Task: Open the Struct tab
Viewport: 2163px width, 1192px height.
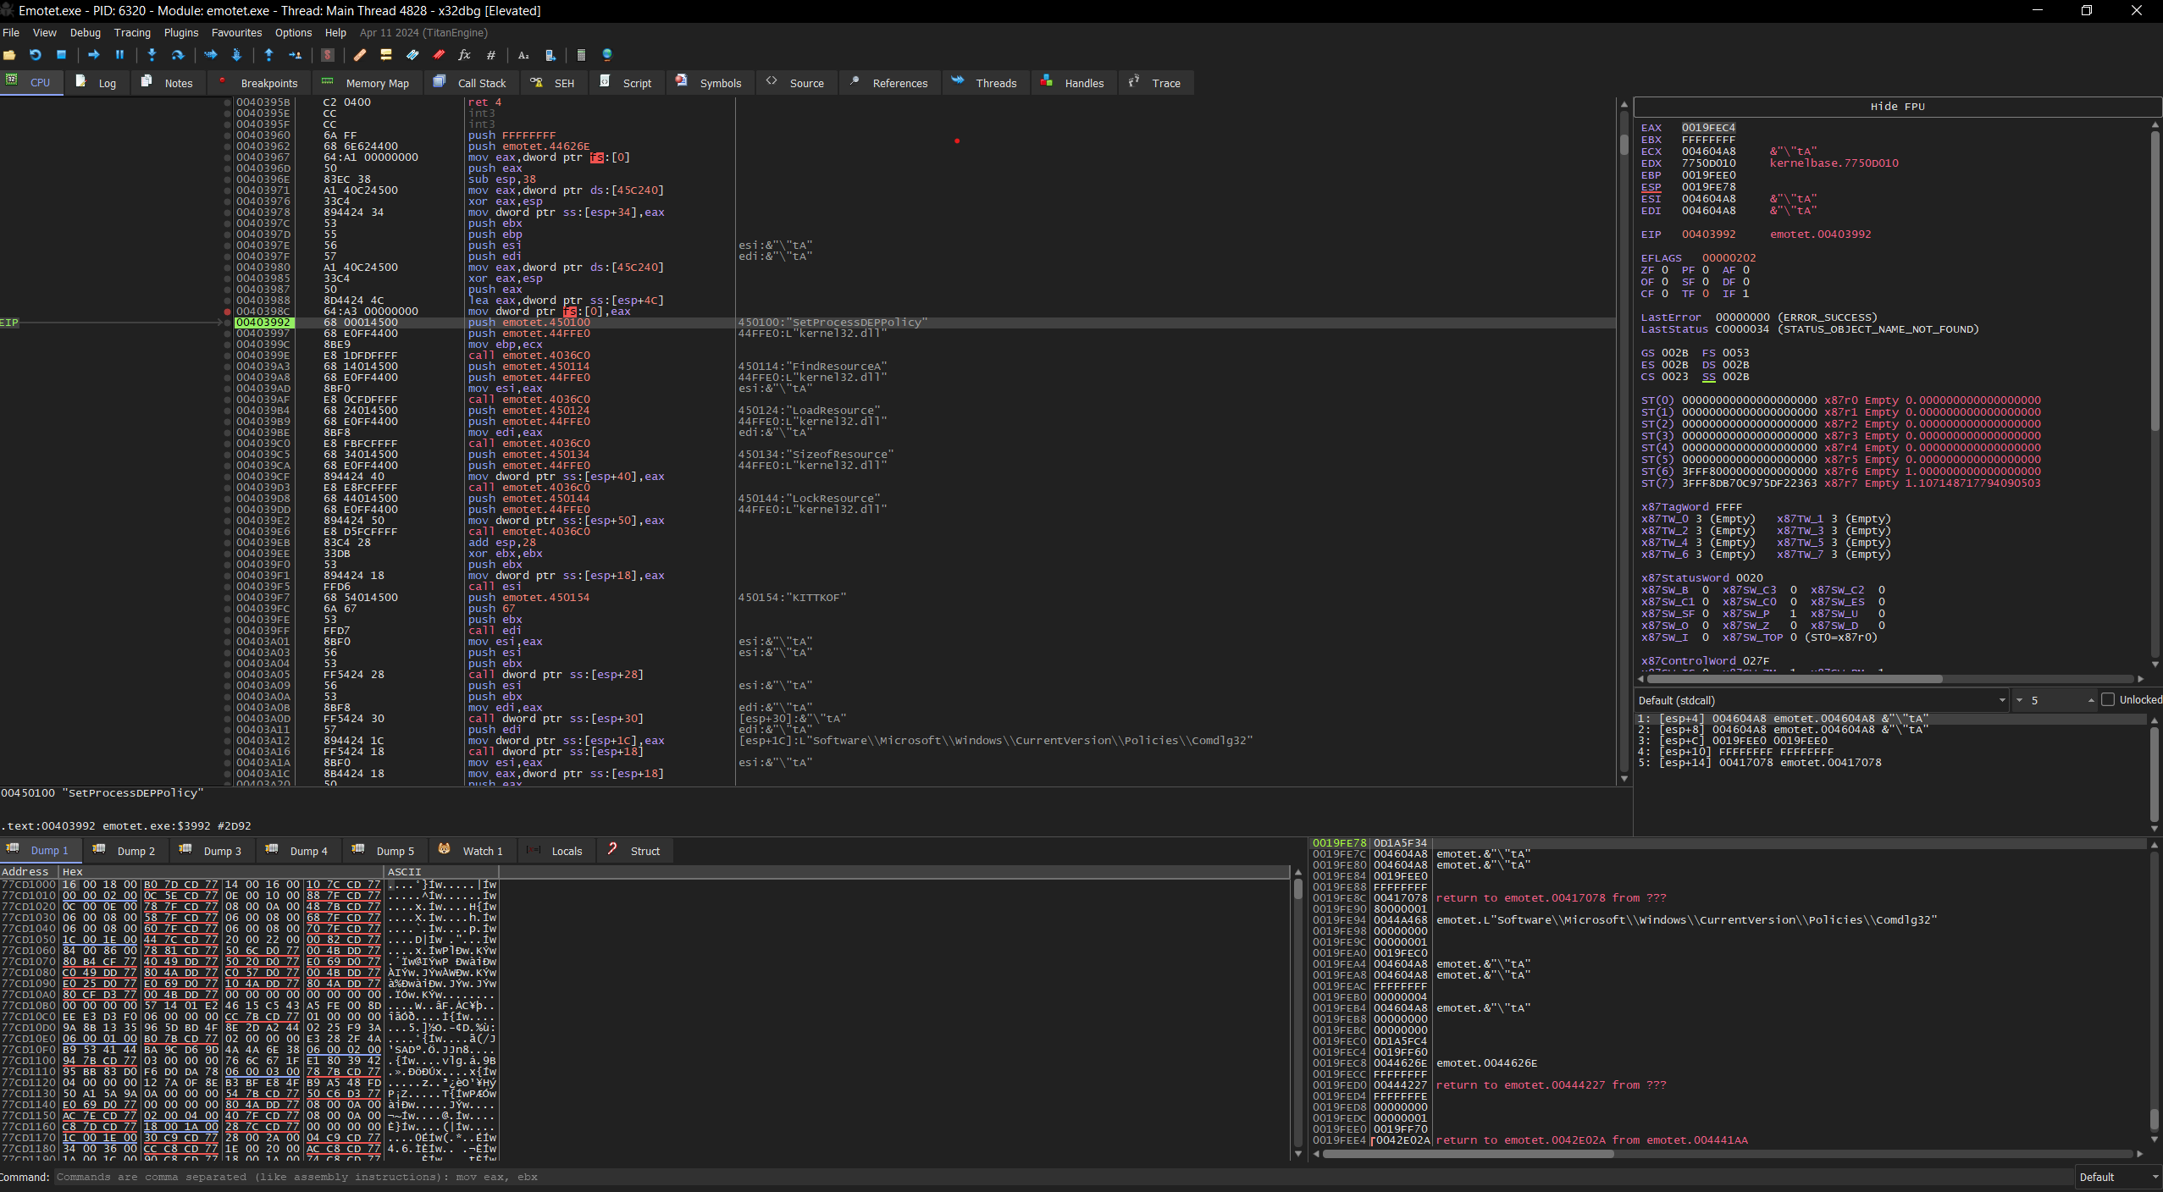Action: pos(634,851)
